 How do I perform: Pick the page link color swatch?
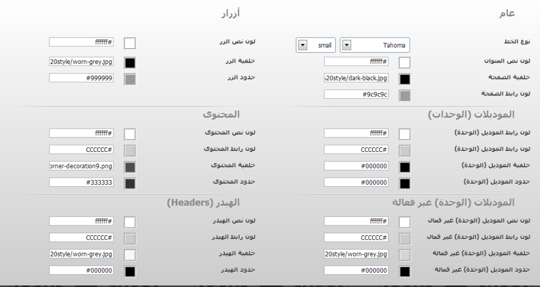pyautogui.click(x=404, y=95)
